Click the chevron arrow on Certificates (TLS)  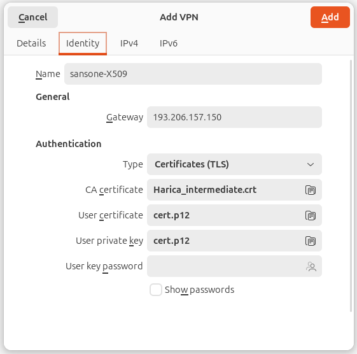pos(311,164)
